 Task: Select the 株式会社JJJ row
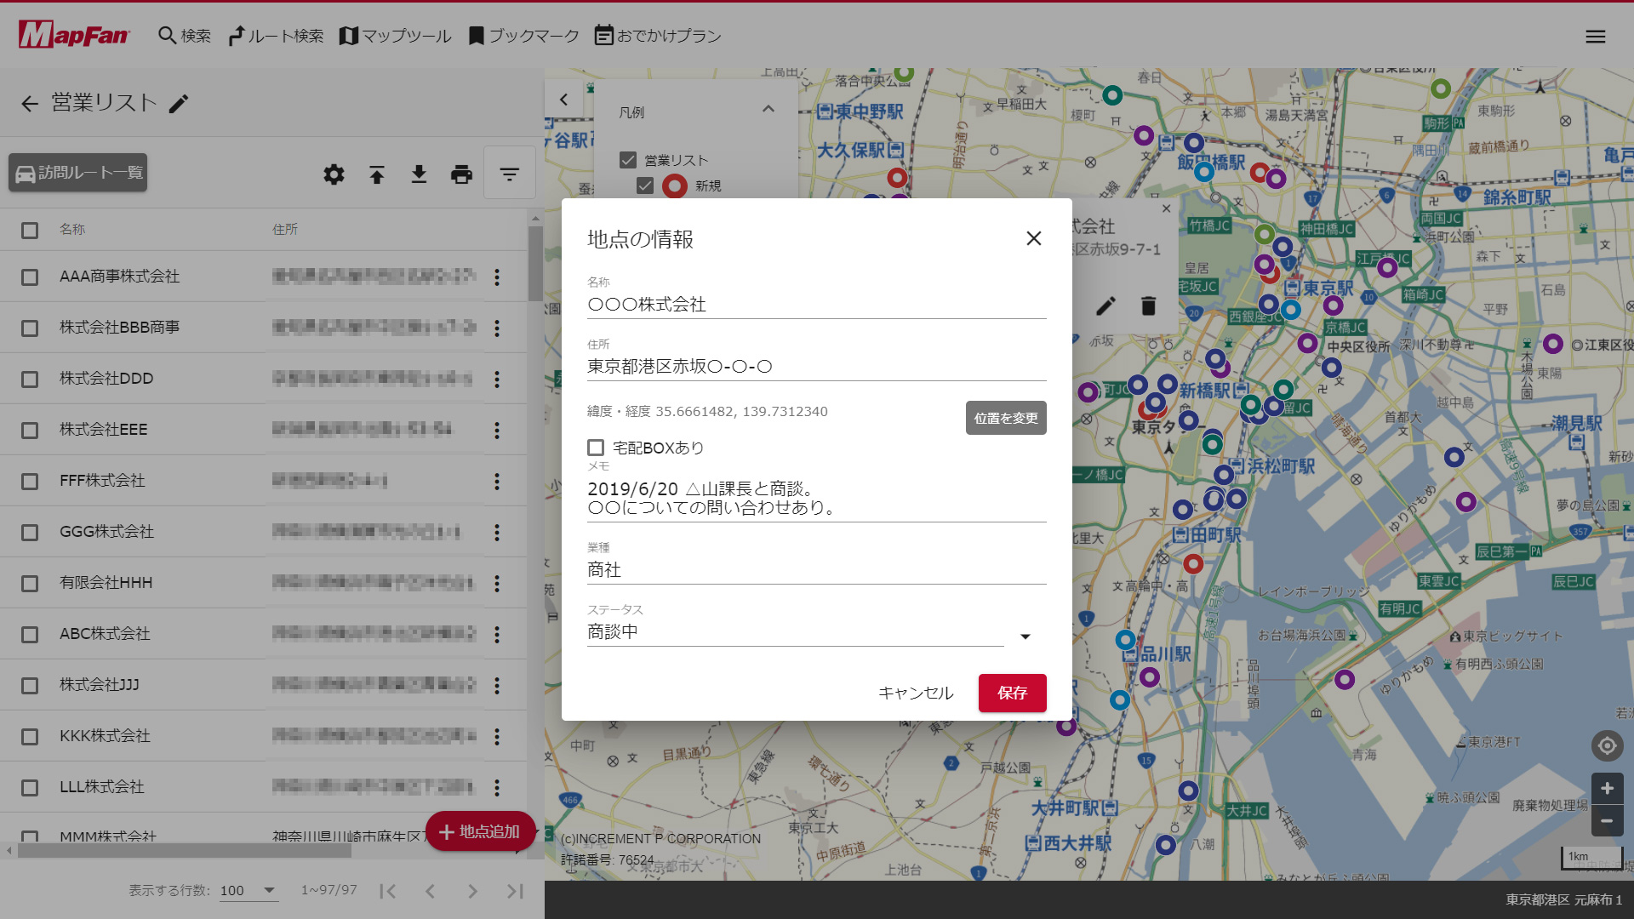(264, 685)
